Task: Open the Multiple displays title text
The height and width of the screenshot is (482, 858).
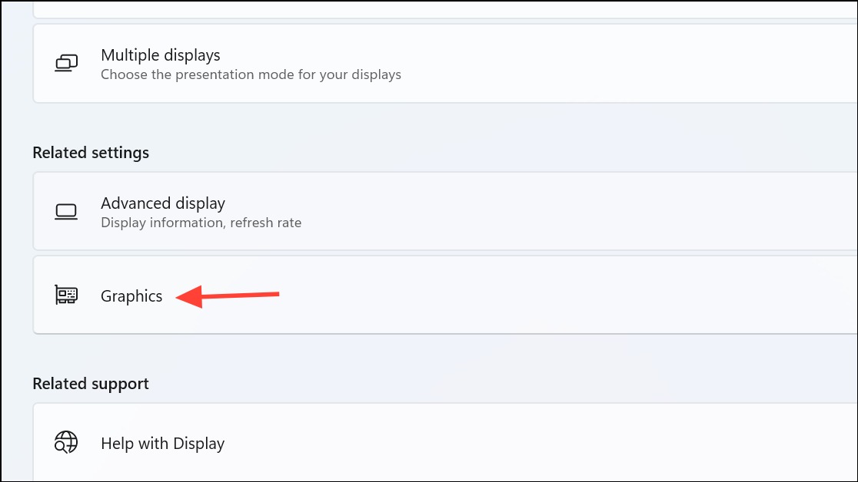Action: [x=161, y=55]
